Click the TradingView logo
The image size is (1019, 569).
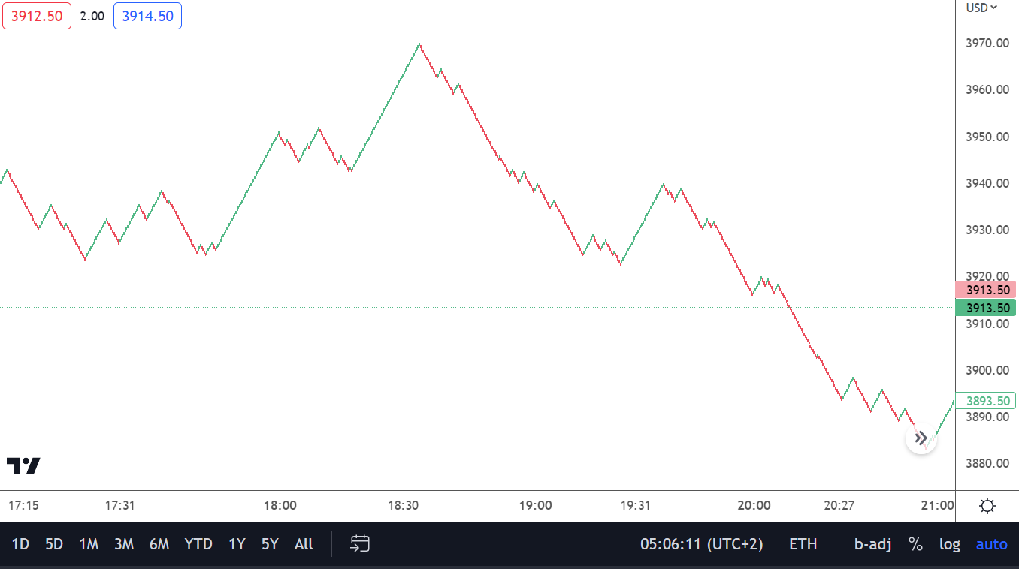click(x=23, y=466)
